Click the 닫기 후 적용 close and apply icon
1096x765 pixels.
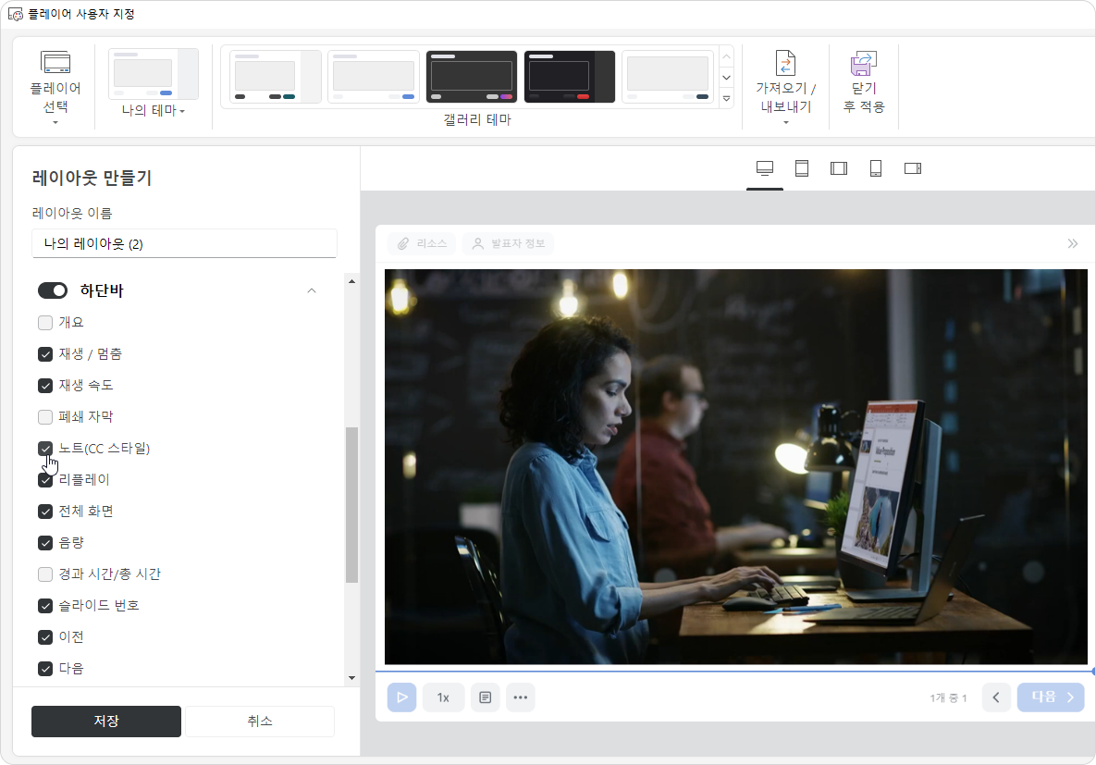click(x=863, y=64)
